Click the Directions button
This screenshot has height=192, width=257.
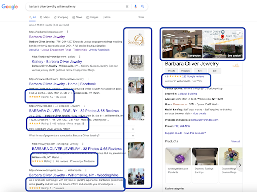point(186,71)
